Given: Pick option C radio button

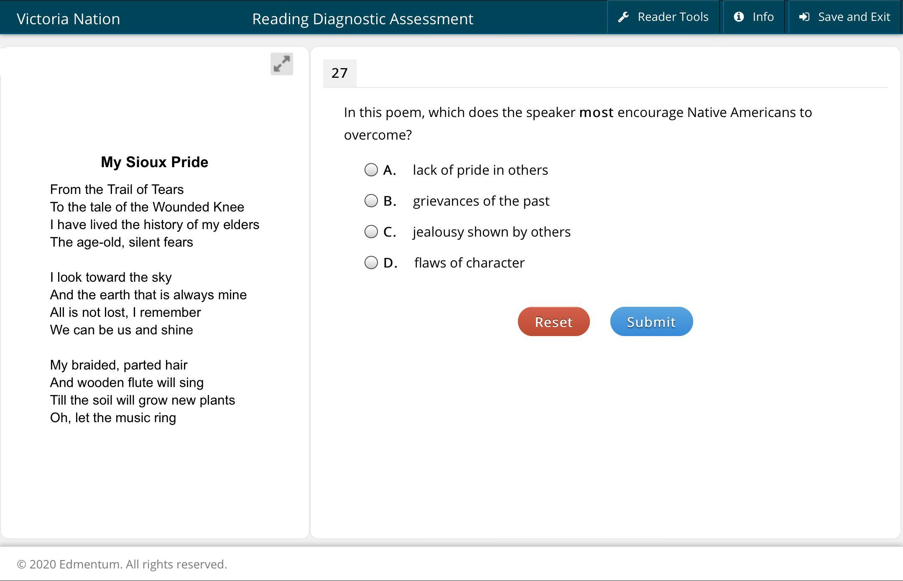Looking at the screenshot, I should [371, 232].
